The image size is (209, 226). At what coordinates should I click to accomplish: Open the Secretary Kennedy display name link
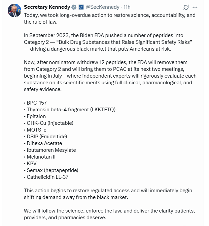tap(47, 7)
